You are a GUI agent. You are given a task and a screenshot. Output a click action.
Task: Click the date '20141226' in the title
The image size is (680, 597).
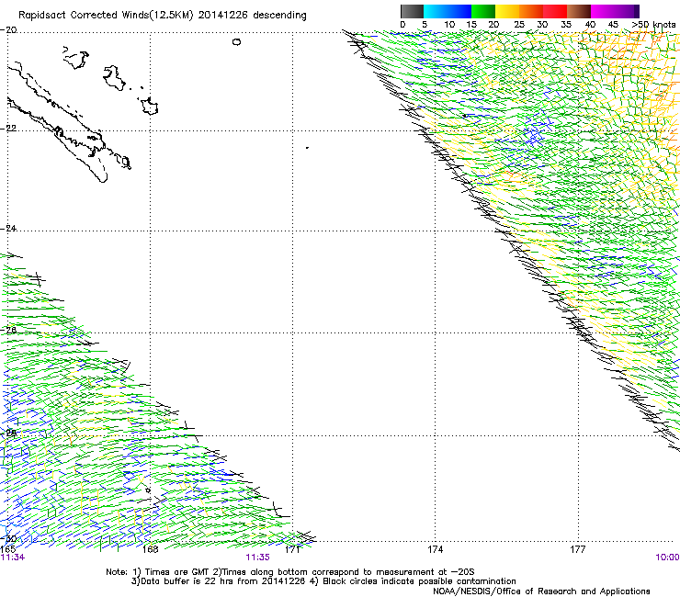point(223,16)
